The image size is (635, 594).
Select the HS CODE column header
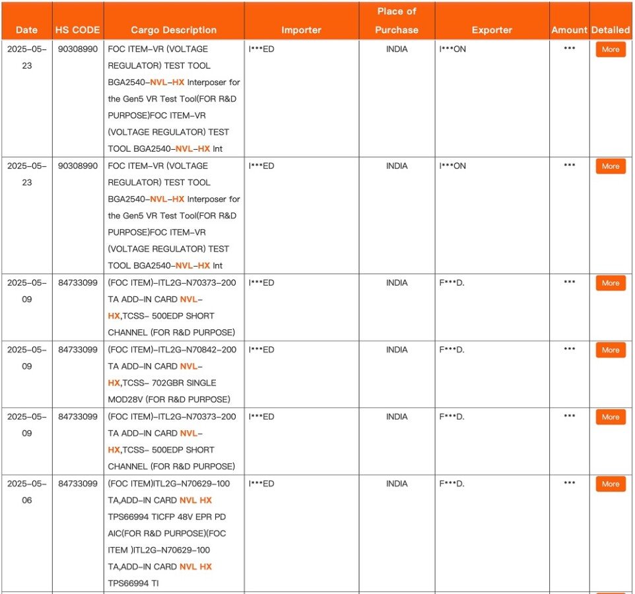click(x=78, y=30)
